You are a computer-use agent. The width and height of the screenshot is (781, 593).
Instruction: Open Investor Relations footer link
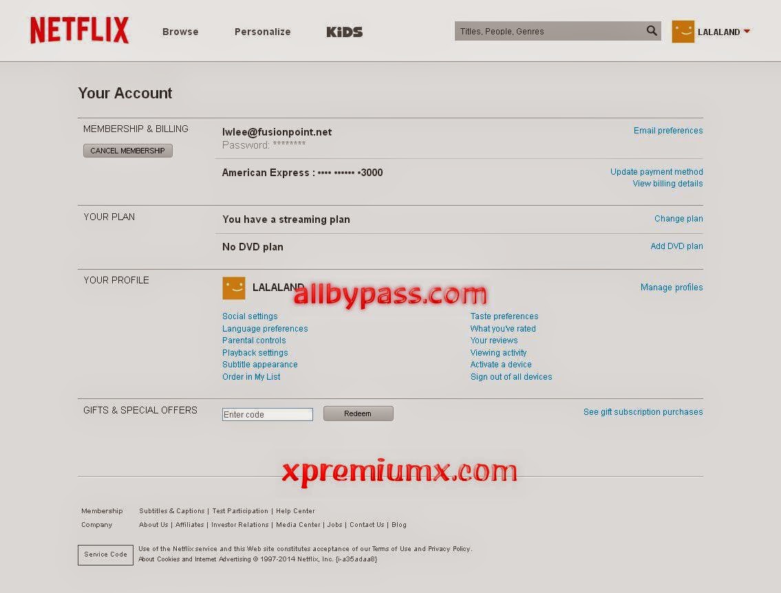(x=239, y=525)
